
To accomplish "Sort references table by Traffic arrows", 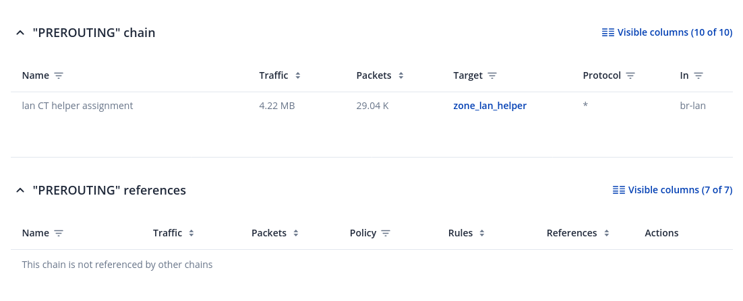I will click(191, 234).
